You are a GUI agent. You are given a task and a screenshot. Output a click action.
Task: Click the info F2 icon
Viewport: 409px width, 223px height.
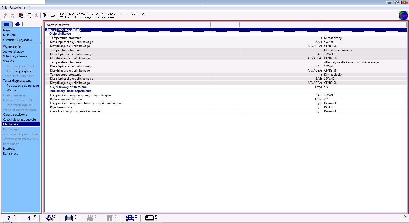pyautogui.click(x=29, y=218)
